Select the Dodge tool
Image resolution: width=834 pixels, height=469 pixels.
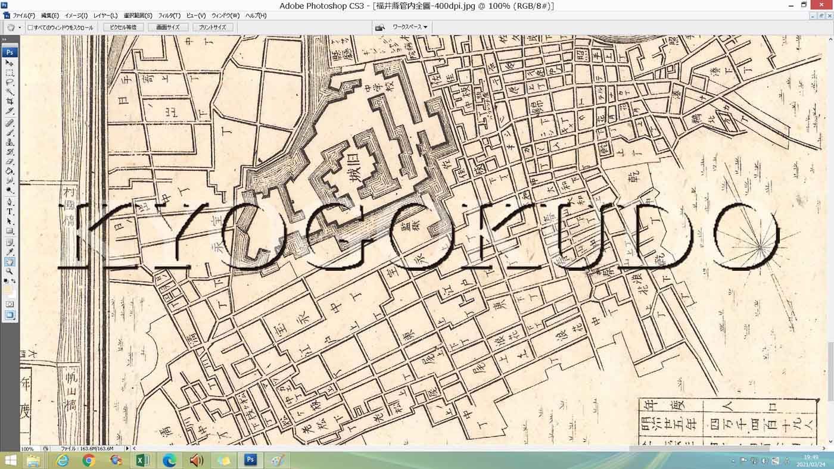[10, 190]
